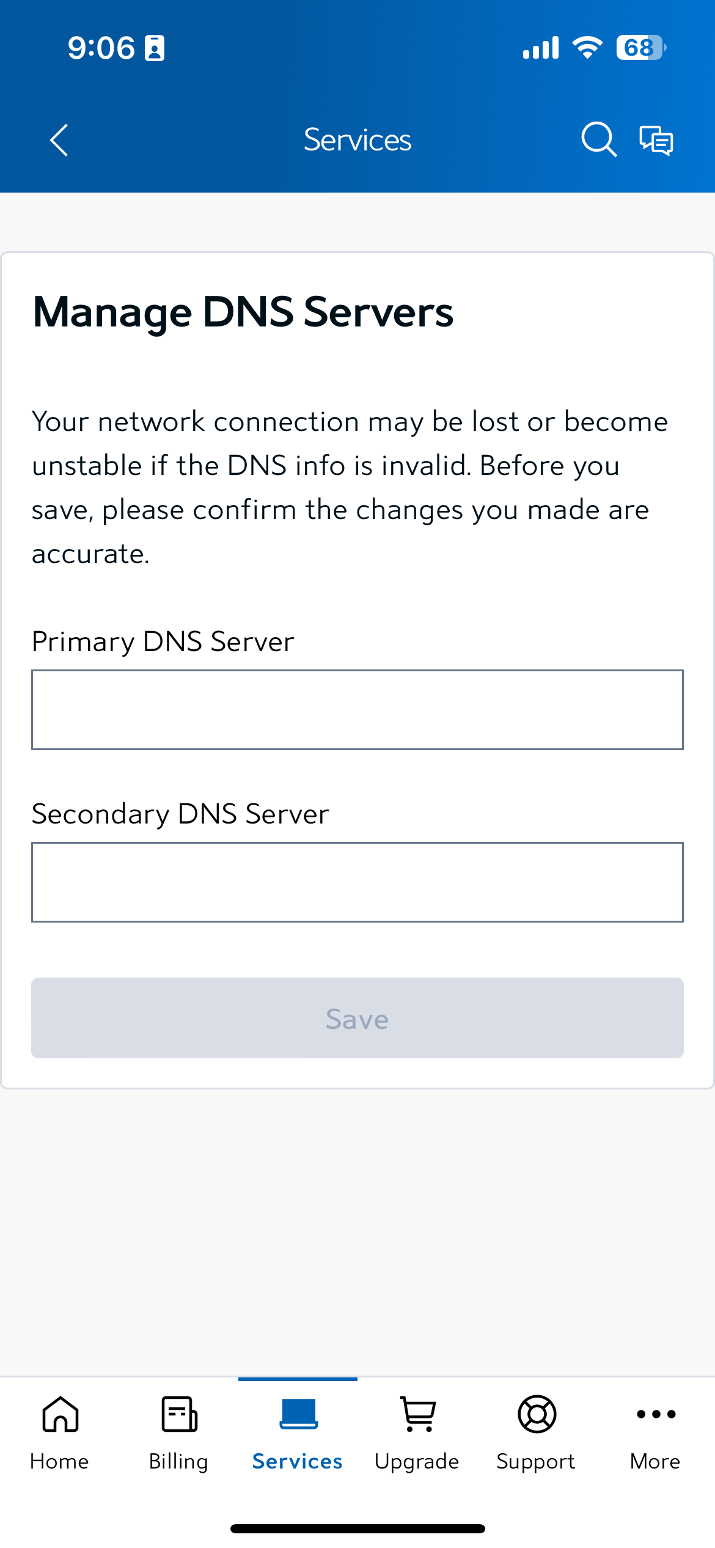Open search using magnifier icon
Screen dimensions: 715x1548
(x=598, y=139)
